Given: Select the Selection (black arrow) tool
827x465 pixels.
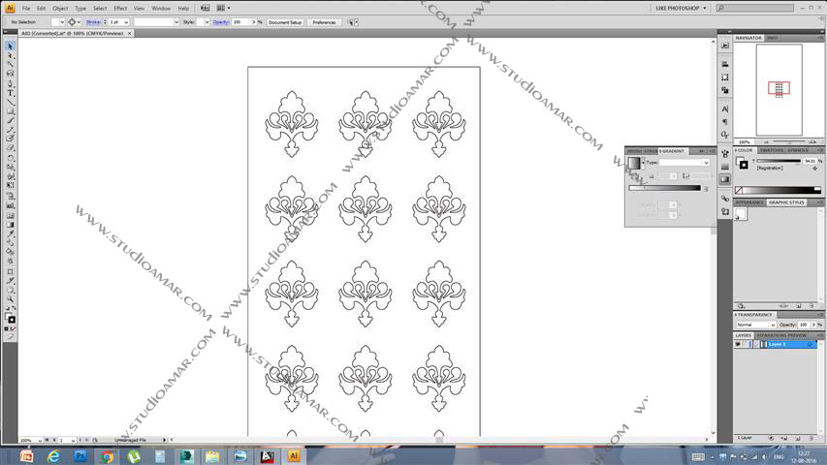Looking at the screenshot, I should point(10,46).
